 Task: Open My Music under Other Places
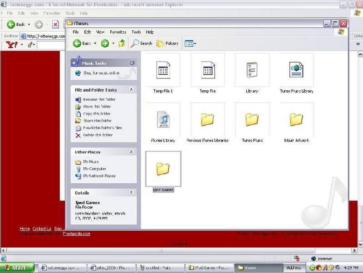point(91,162)
